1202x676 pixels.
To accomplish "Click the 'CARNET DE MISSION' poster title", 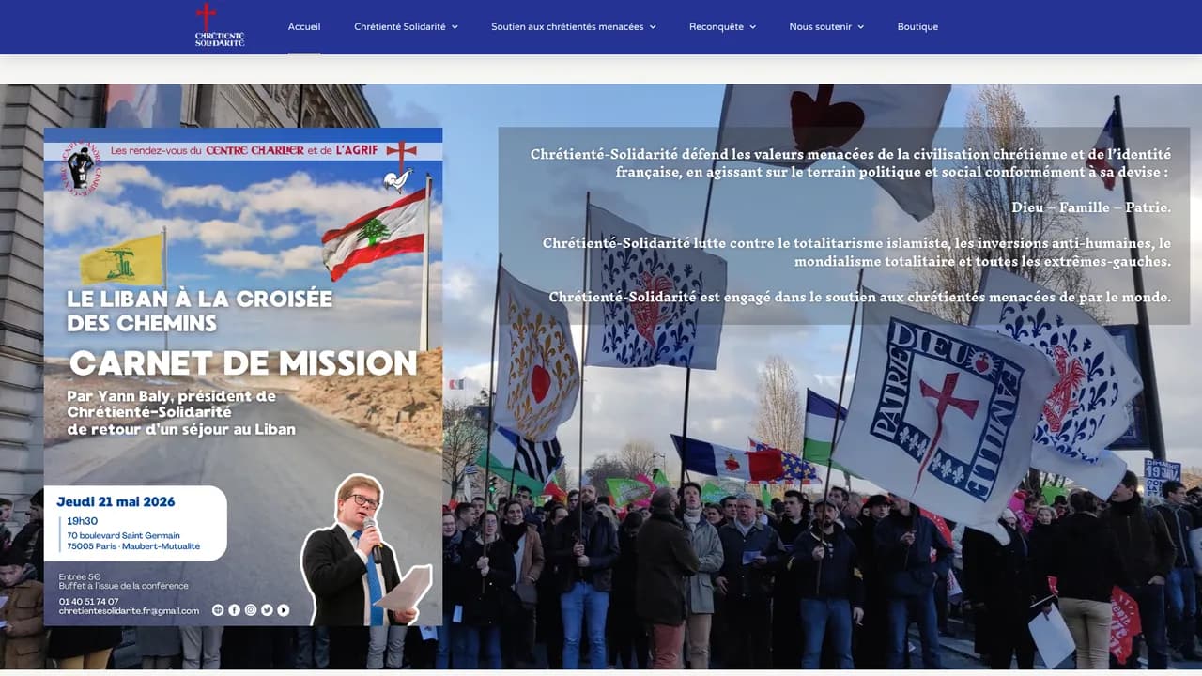I will click(243, 363).
